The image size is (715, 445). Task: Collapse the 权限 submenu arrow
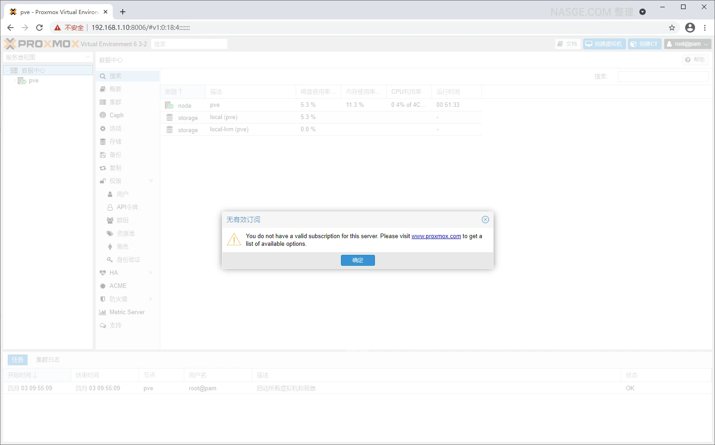tap(151, 181)
